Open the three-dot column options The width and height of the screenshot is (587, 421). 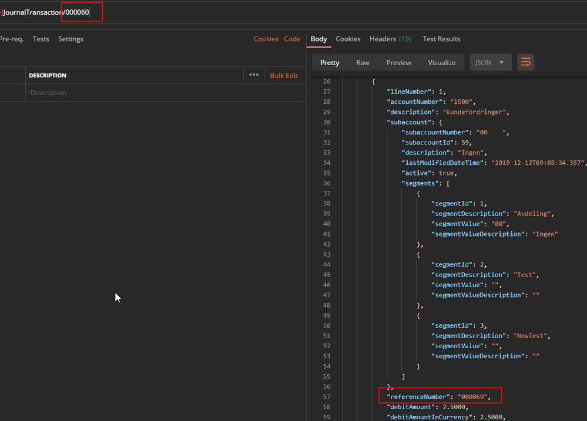[253, 75]
